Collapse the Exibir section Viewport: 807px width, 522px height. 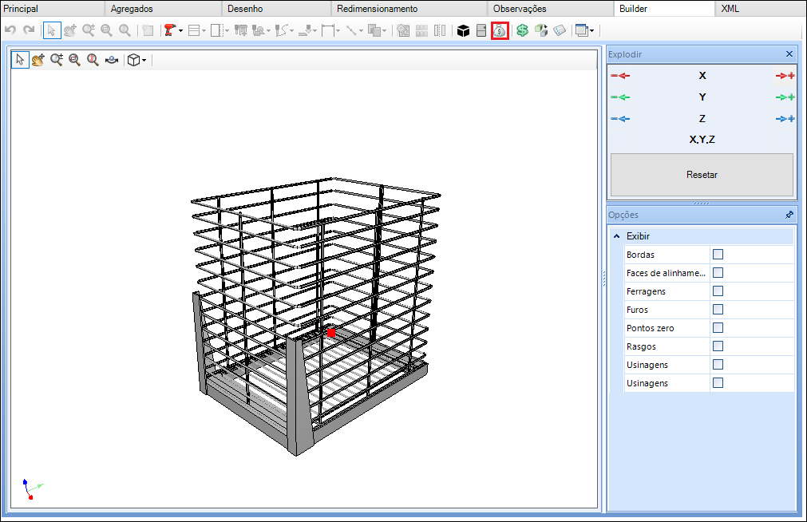pyautogui.click(x=616, y=236)
